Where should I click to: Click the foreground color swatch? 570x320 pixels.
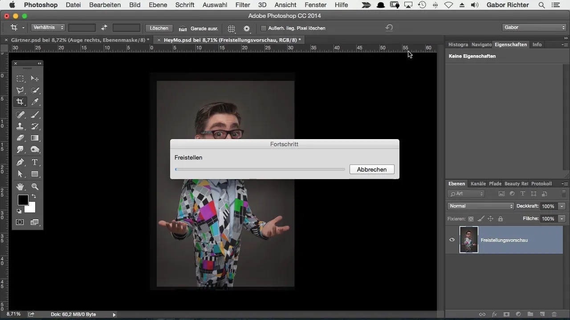coord(23,200)
